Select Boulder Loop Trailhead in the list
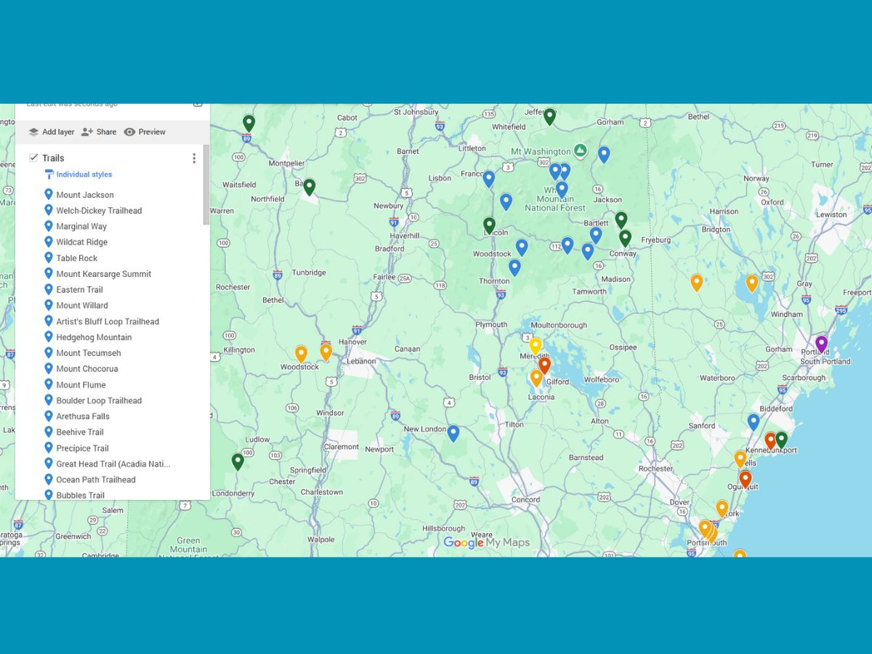Image resolution: width=872 pixels, height=654 pixels. coord(99,400)
